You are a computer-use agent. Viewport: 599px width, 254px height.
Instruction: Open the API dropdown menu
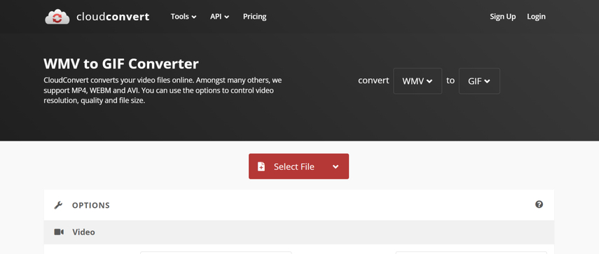tap(220, 17)
